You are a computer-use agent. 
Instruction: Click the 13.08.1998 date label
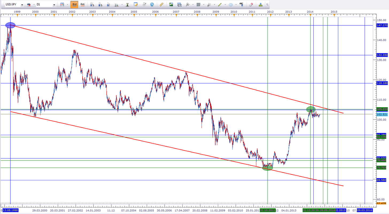(10, 211)
